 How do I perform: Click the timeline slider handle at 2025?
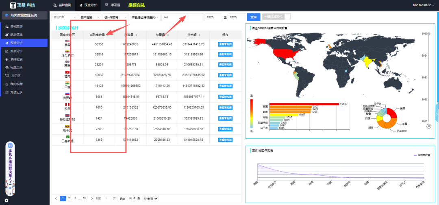coord(429,33)
